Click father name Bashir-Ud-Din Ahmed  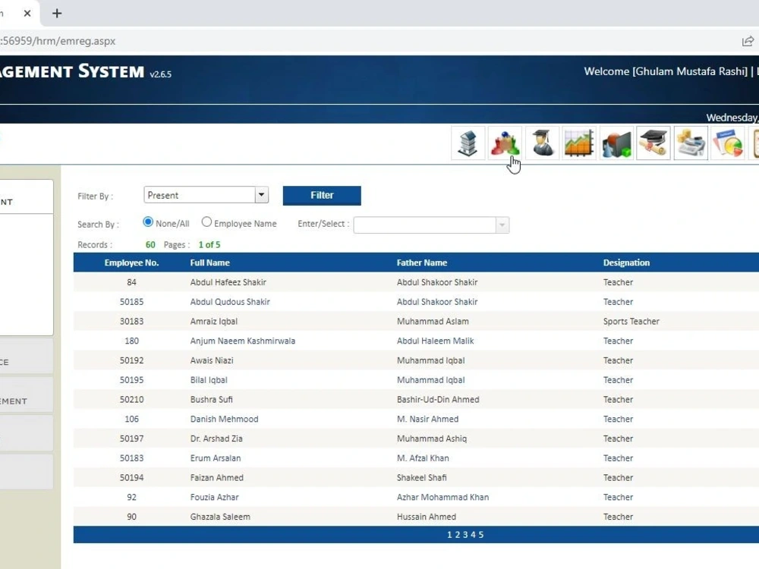[438, 400]
